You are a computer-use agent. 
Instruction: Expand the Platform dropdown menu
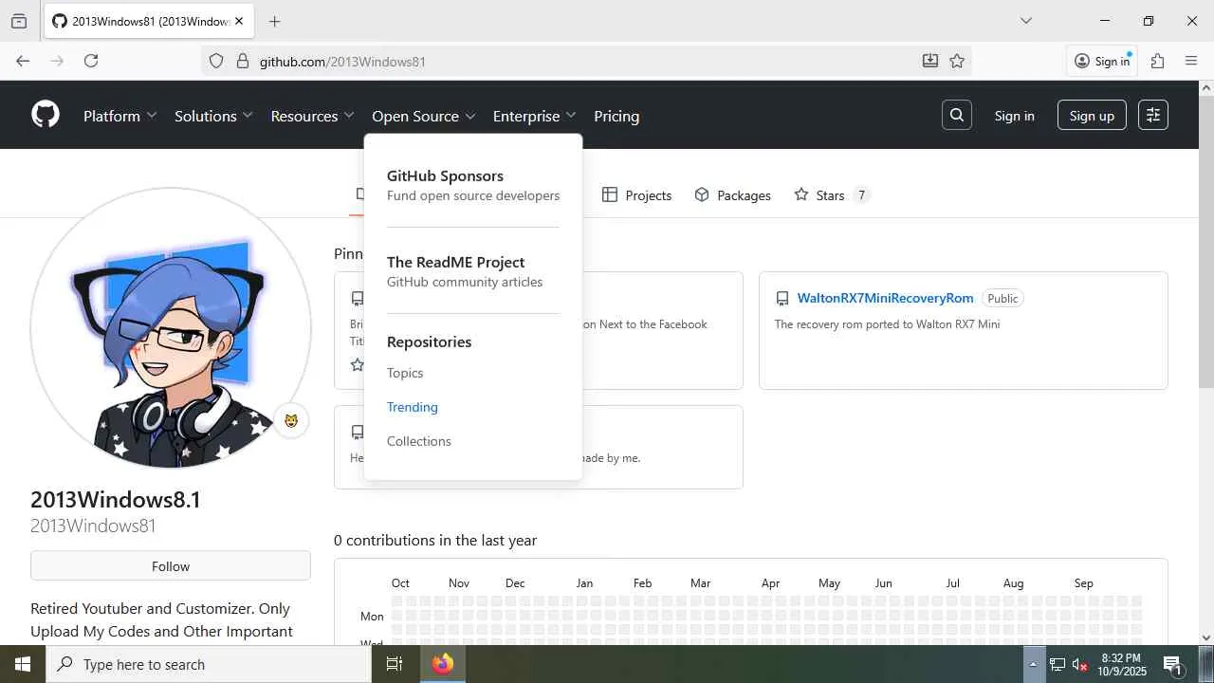coord(120,116)
